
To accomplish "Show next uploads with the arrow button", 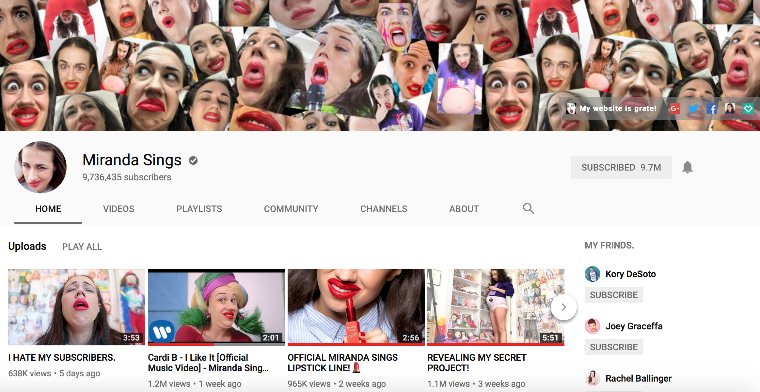I will [x=564, y=307].
